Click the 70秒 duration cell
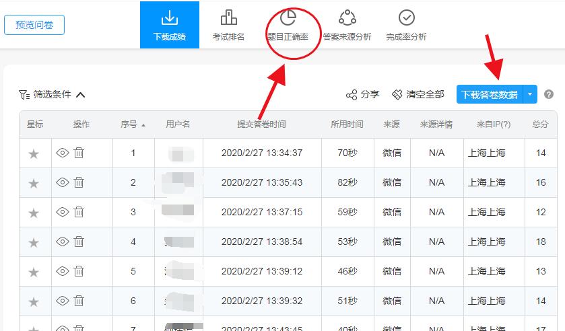Screen dimensions: 565x331 tap(347, 153)
